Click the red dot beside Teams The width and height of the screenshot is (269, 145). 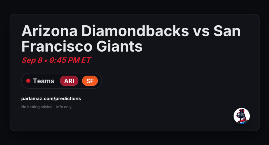(28, 81)
